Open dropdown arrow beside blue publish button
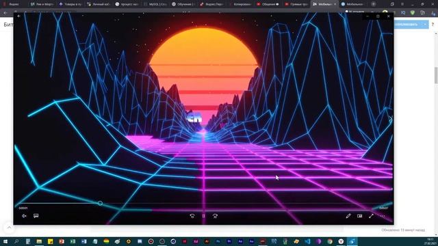The height and width of the screenshot is (246, 438). [x=425, y=25]
